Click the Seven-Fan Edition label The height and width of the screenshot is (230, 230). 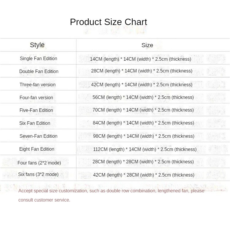click(39, 136)
